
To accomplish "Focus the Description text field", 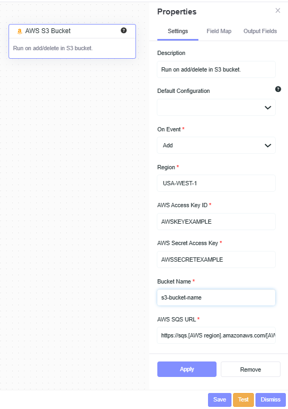I will click(x=216, y=69).
